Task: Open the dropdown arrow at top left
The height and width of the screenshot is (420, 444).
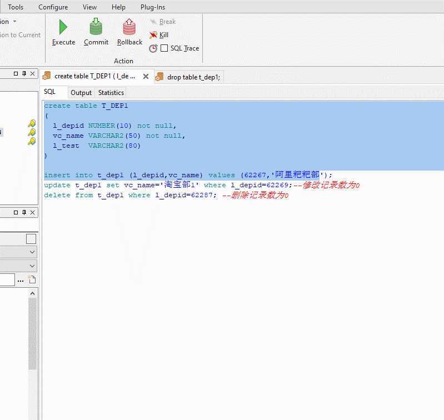Action: [x=14, y=22]
